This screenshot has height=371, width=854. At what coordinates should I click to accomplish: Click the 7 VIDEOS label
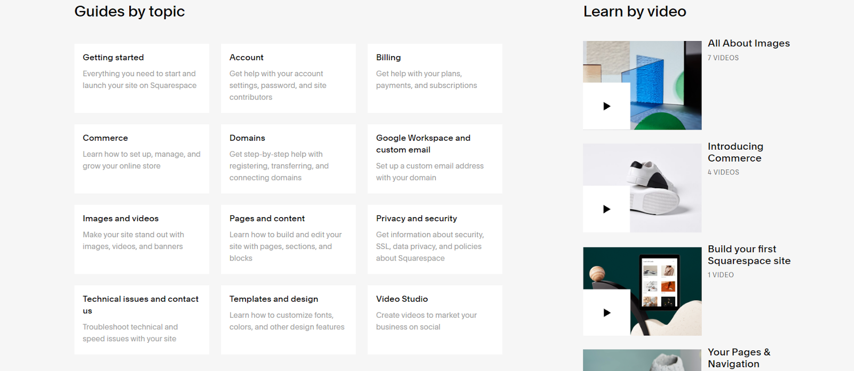pos(723,58)
